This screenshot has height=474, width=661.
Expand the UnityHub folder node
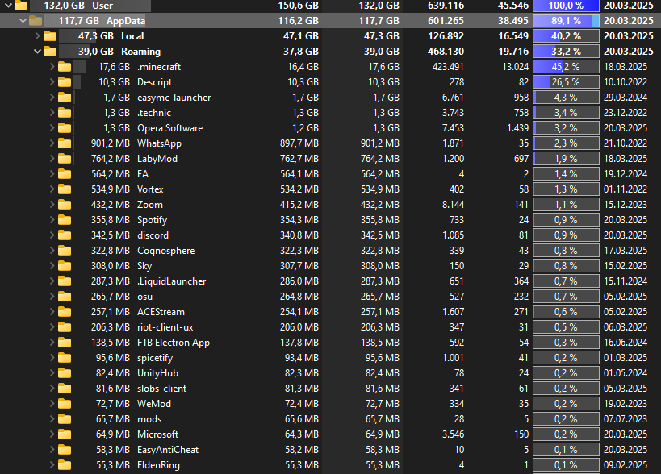52,373
